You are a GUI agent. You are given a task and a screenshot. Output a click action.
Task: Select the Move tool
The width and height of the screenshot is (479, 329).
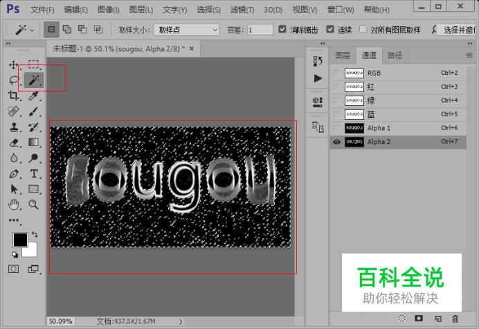(x=13, y=65)
